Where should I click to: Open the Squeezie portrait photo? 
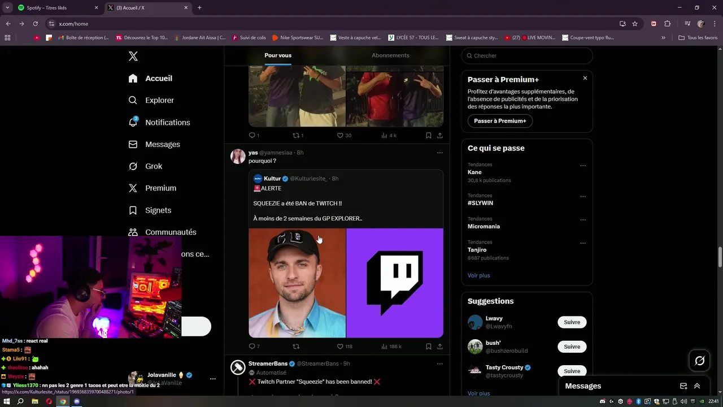click(297, 283)
